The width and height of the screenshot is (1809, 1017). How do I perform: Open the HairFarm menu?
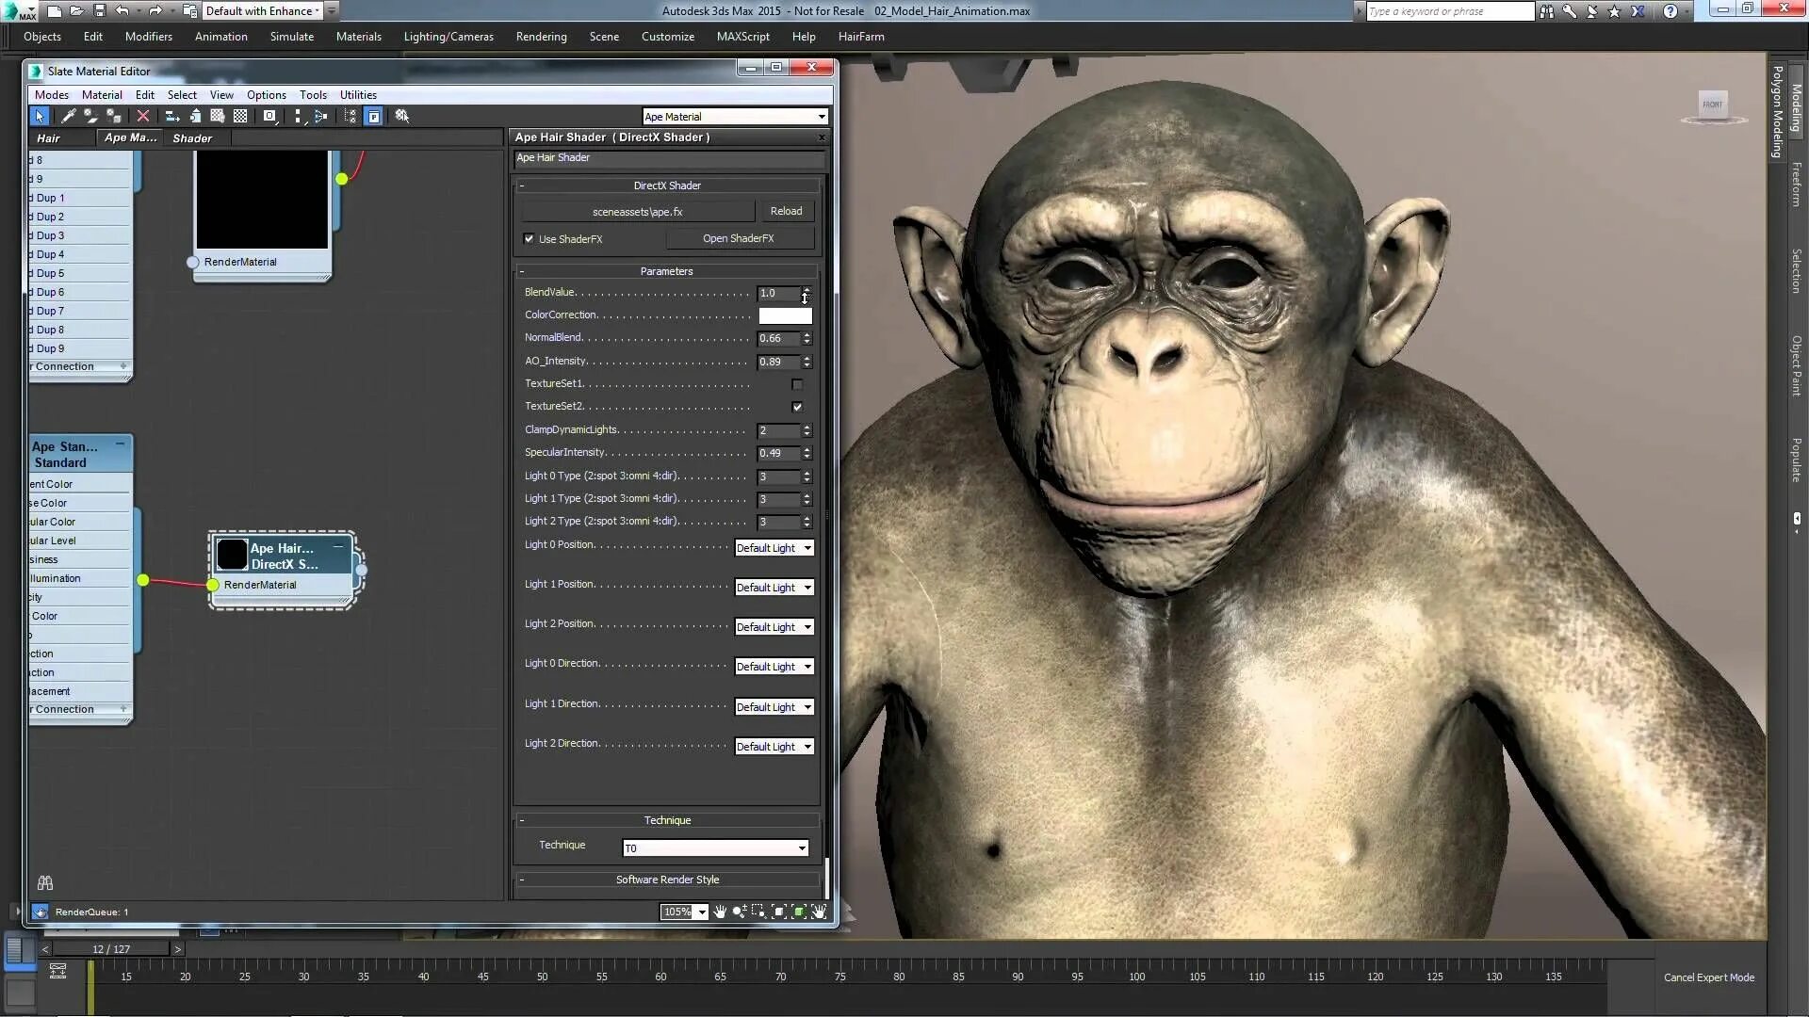click(x=860, y=37)
